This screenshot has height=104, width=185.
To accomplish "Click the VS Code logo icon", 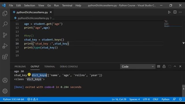I will point(4,5).
